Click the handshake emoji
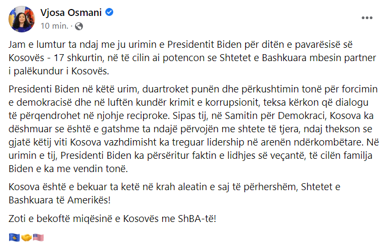Screen dimensions: 386x248 click(x=26, y=237)
